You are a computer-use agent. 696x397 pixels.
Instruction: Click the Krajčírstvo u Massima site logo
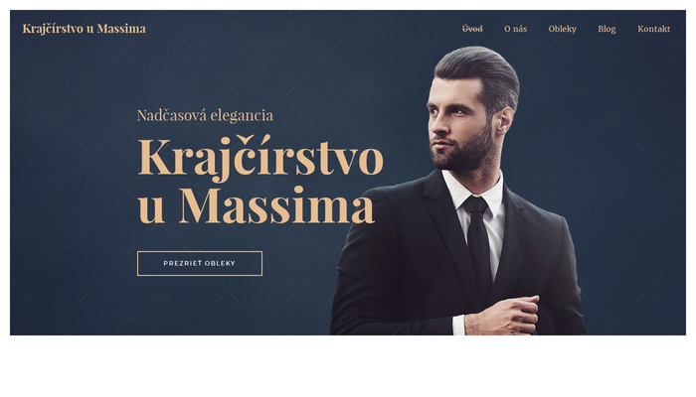[x=84, y=29]
